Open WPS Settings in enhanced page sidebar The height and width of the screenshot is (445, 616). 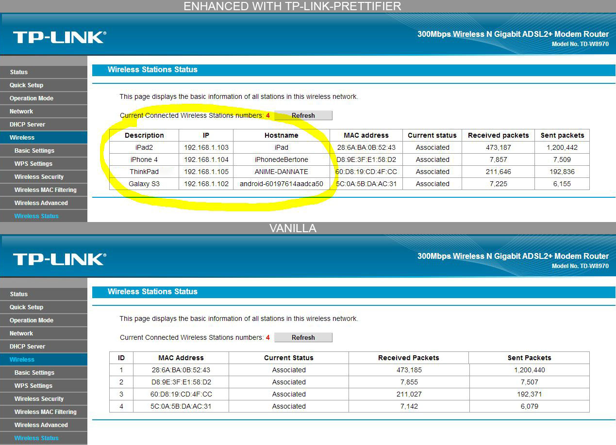44,164
